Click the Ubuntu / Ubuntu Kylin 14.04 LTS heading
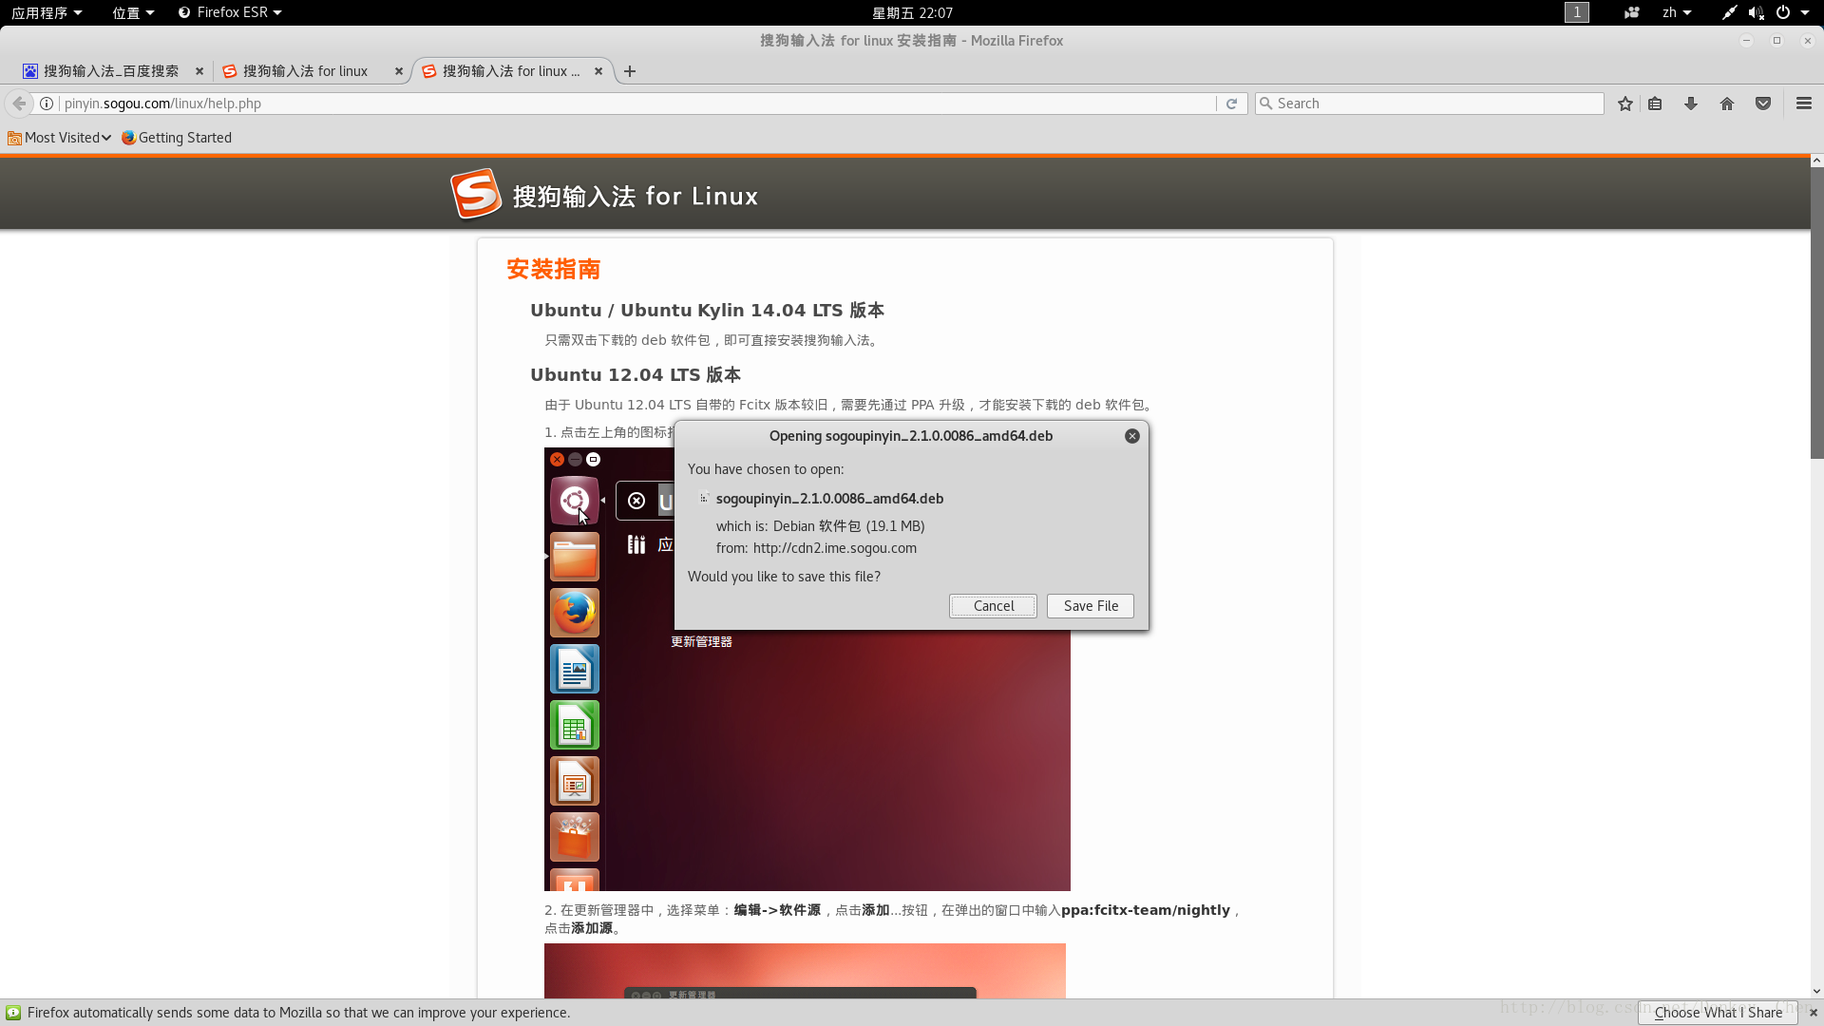Screen dimensions: 1824x1026 pos(707,311)
